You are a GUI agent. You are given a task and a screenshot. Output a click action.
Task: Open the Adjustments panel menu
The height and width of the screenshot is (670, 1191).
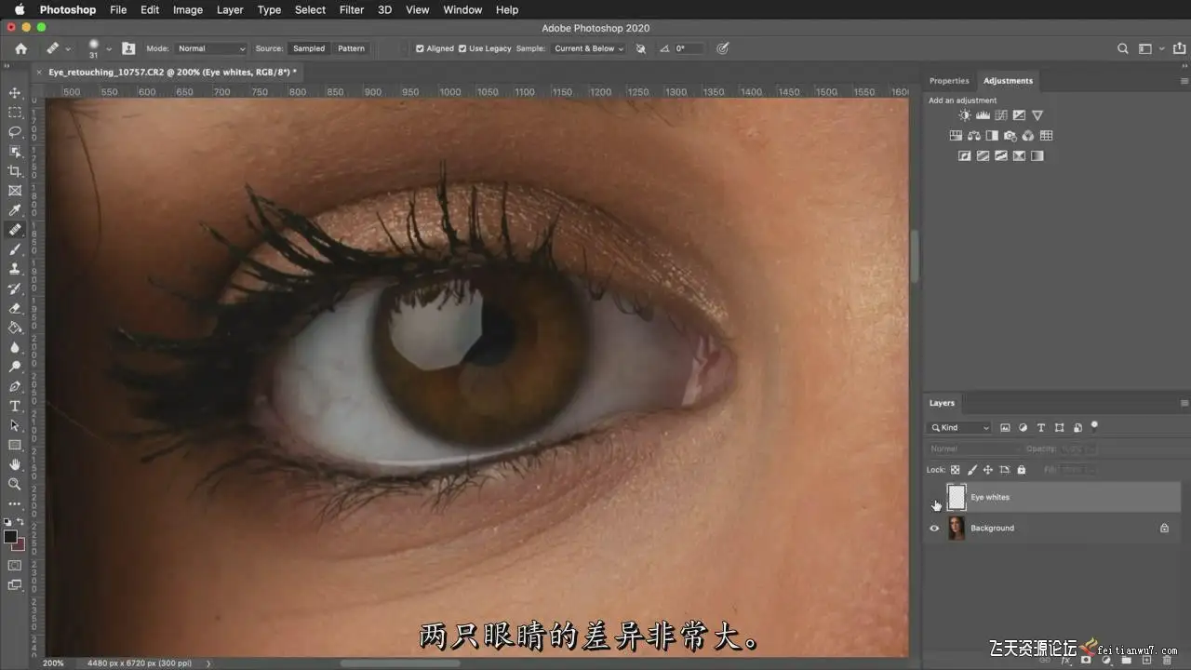tap(1184, 81)
